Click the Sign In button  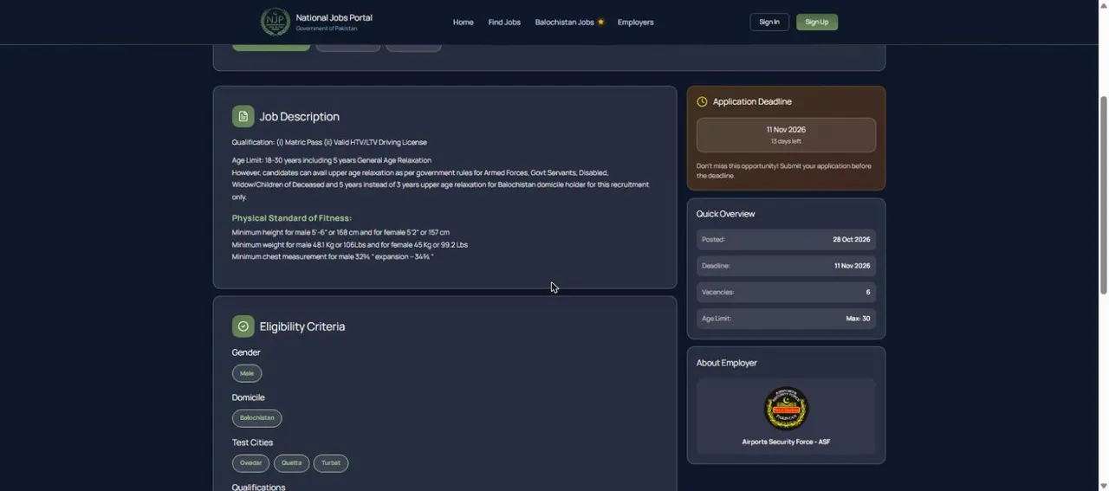click(x=769, y=23)
